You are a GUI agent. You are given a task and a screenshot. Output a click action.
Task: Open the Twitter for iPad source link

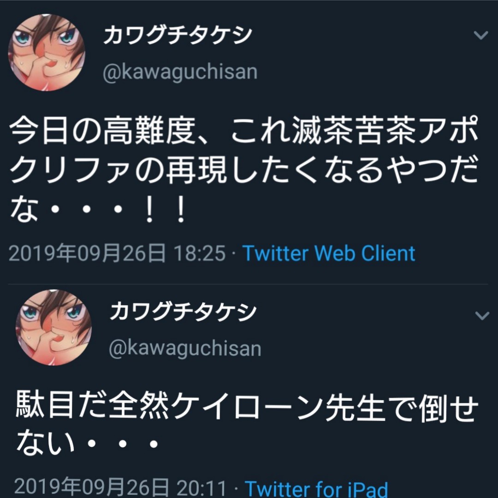[316, 488]
